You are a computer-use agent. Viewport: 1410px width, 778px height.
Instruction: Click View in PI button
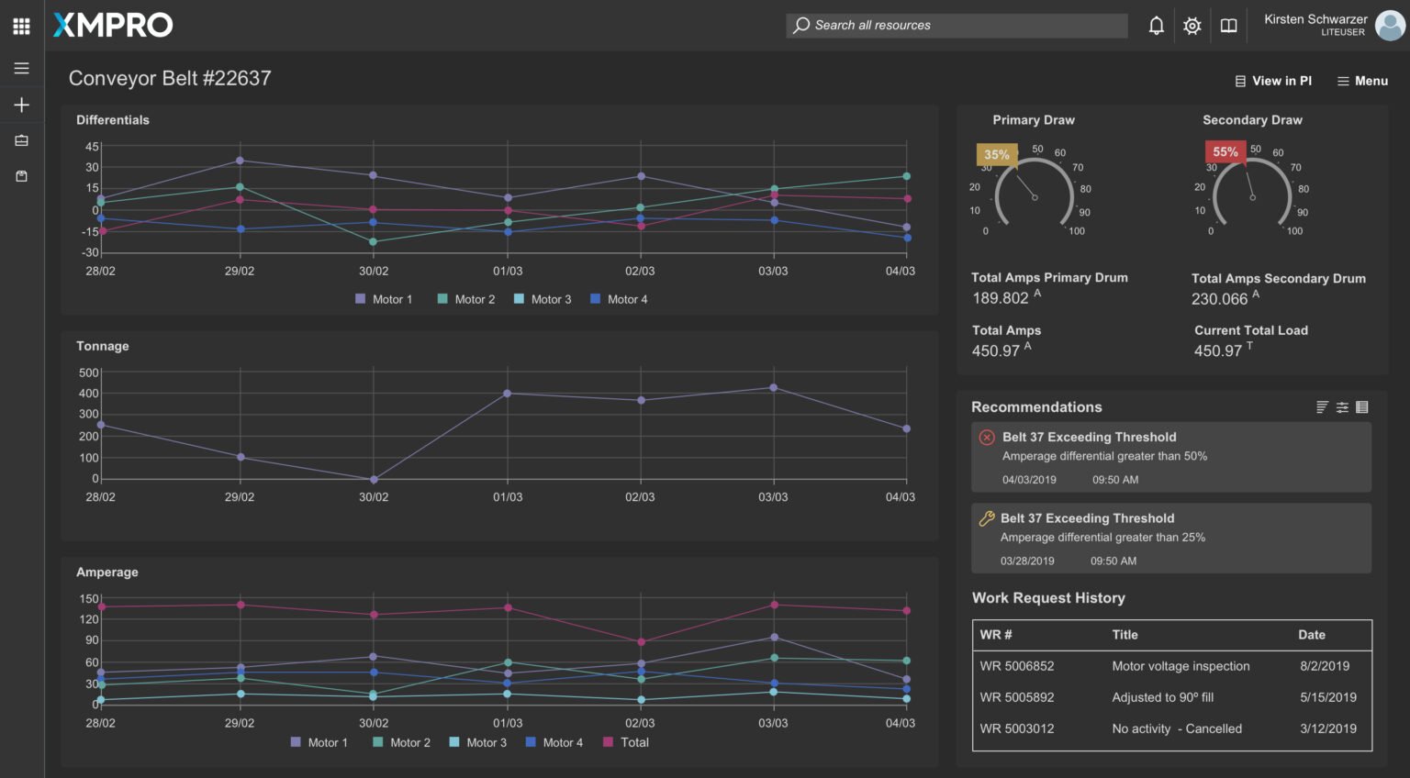(1273, 81)
